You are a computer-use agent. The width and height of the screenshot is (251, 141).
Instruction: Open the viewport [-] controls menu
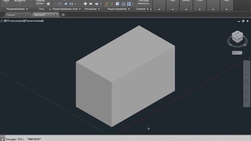(2, 21)
